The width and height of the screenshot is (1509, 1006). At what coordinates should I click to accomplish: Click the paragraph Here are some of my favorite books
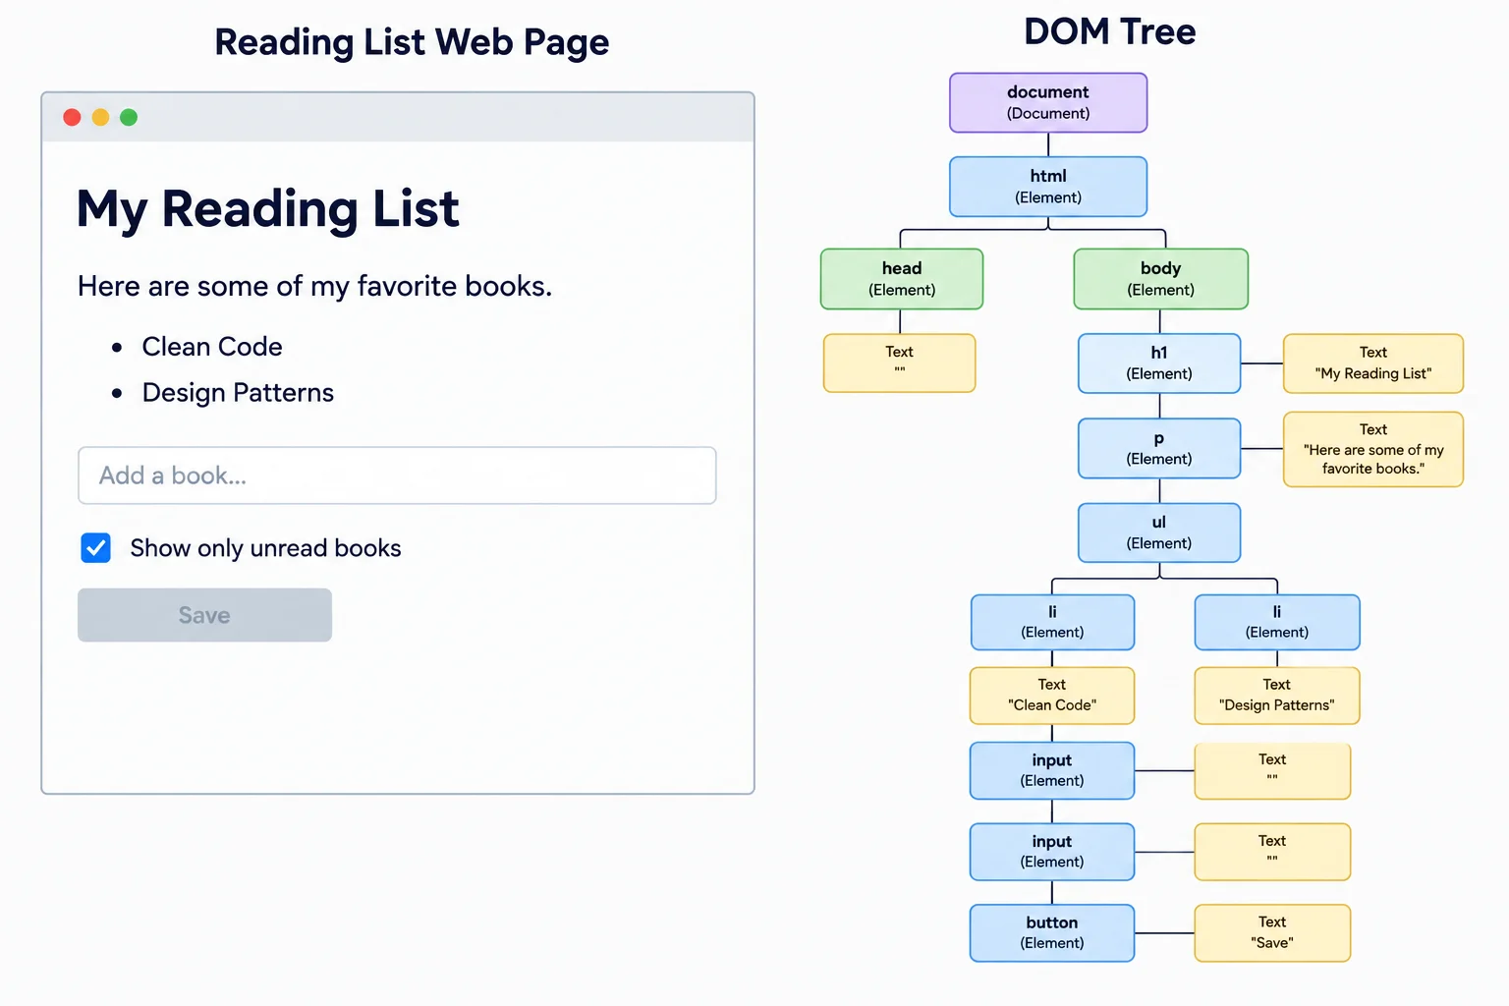314,286
